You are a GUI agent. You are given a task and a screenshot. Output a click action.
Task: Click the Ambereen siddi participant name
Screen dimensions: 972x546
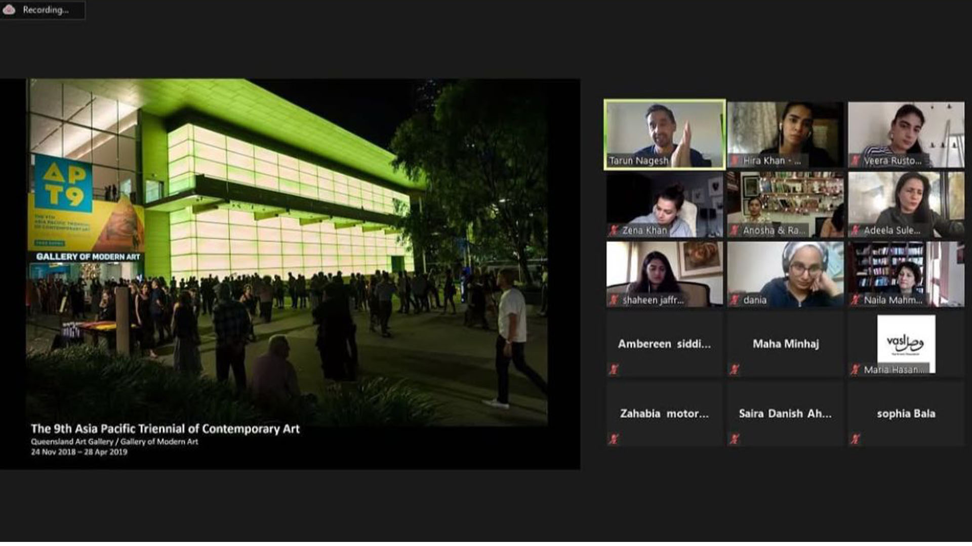tap(664, 344)
